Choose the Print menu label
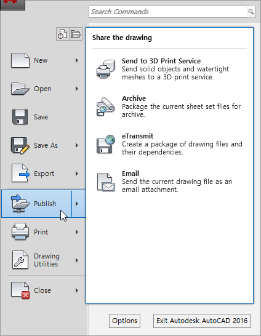Screen dimensions: 261x336 pos(41,232)
